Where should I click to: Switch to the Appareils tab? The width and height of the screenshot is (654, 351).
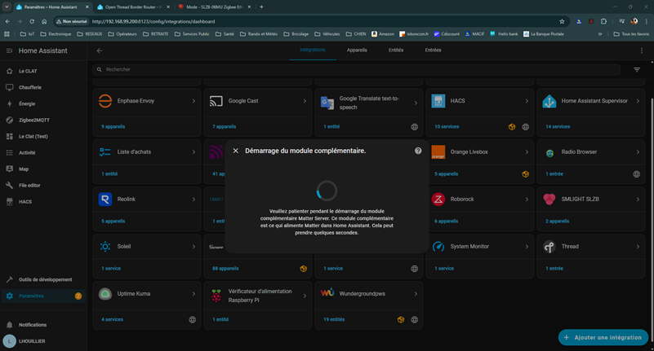(x=357, y=50)
